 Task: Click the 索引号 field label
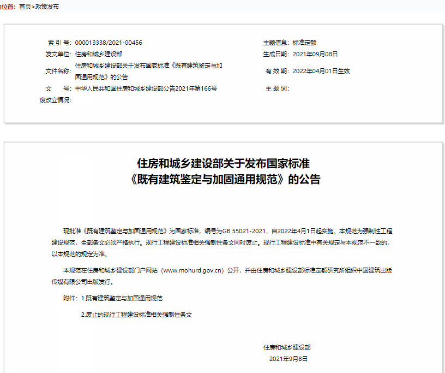click(x=59, y=43)
